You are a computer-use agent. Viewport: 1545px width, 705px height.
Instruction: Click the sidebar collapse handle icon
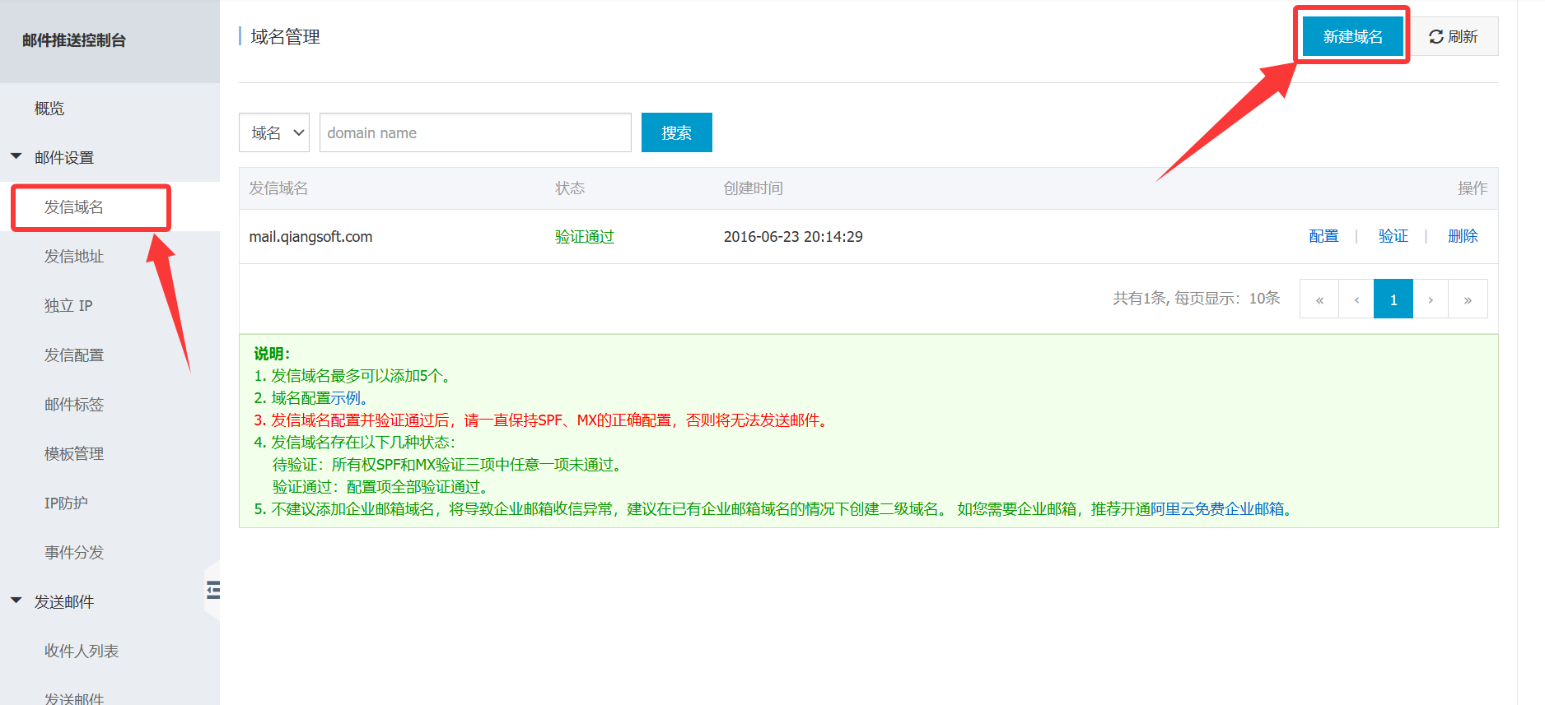click(x=213, y=589)
